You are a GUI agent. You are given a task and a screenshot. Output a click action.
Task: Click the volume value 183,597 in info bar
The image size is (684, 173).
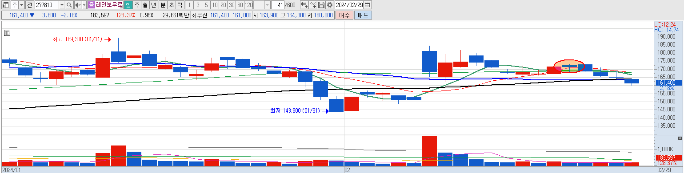coord(100,15)
